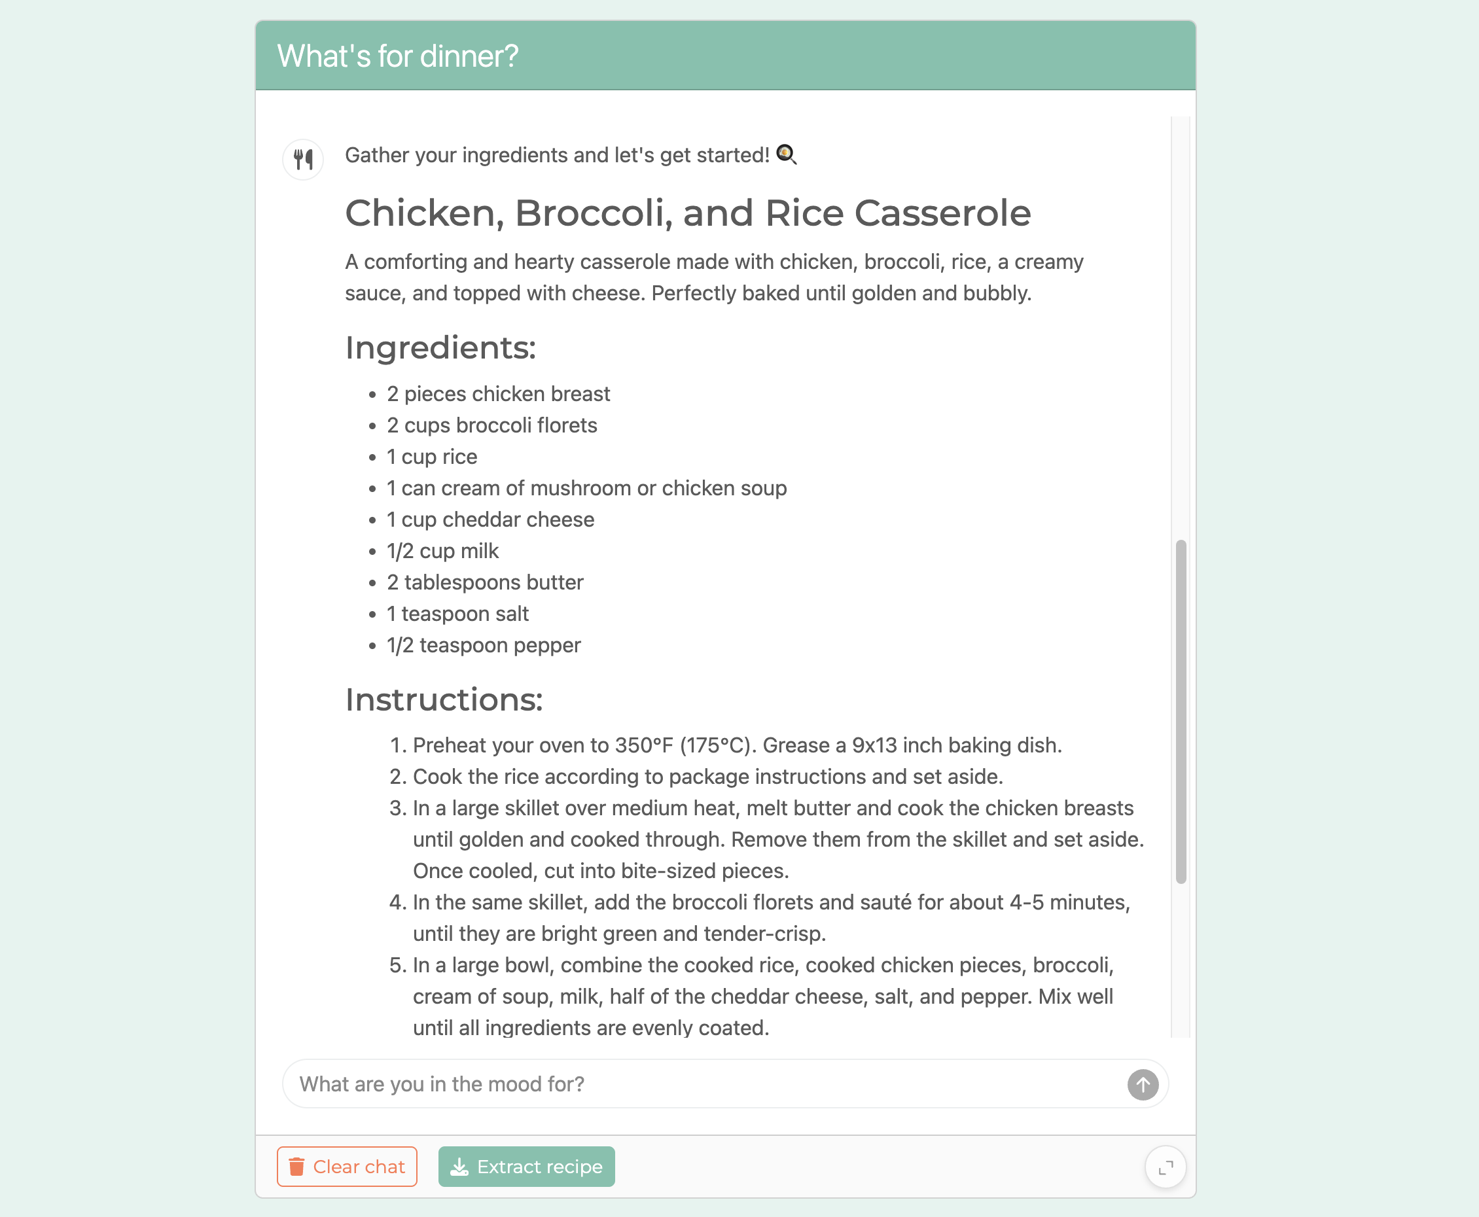1479x1217 pixels.
Task: Click the "A comforting and hearty casserole" description
Action: point(713,277)
